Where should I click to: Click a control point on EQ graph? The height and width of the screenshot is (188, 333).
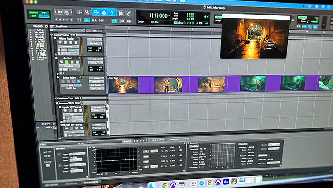pyautogui.click(x=113, y=160)
